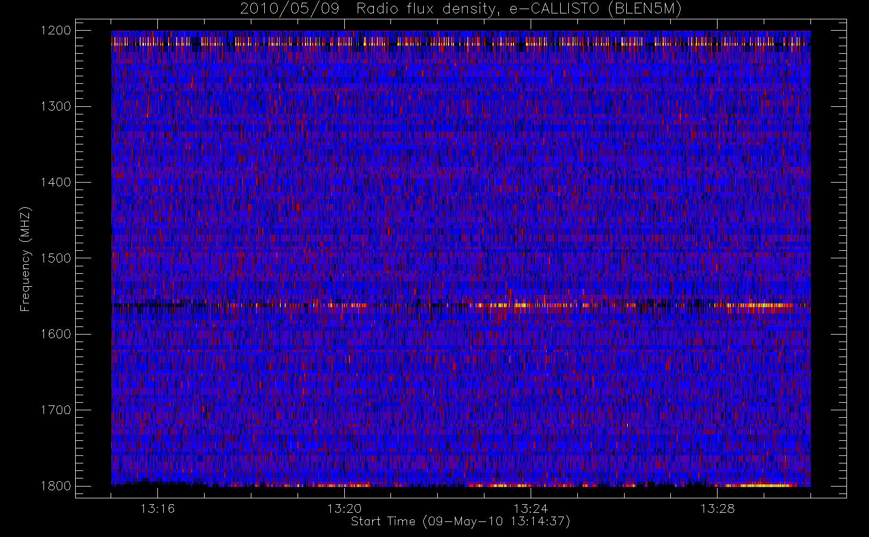Click the 13:24 time tick label
Screen dimensions: 869x537
pos(531,509)
